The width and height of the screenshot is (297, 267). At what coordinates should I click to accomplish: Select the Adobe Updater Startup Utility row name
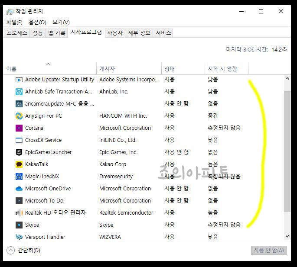point(59,80)
